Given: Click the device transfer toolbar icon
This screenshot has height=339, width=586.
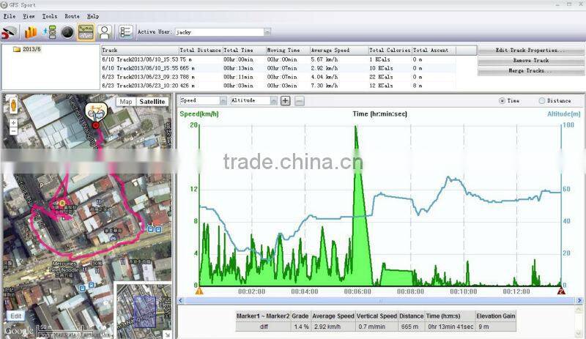Looking at the screenshot, I should 49,32.
